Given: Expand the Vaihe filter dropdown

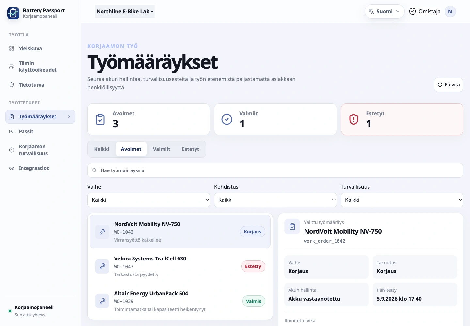Looking at the screenshot, I should click(x=149, y=200).
